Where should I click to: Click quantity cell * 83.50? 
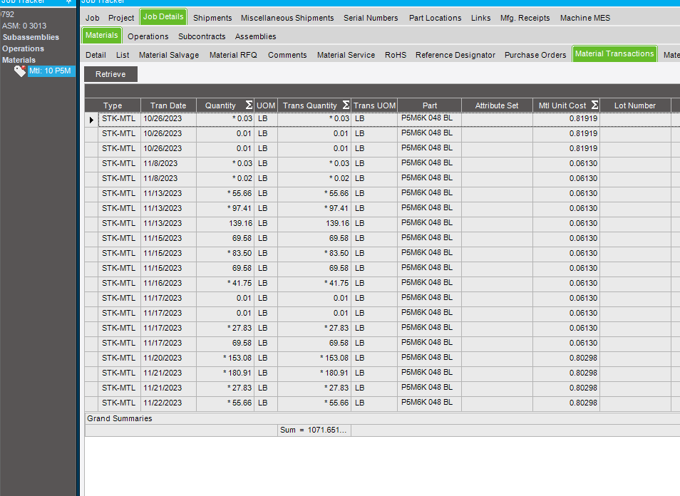pyautogui.click(x=225, y=253)
